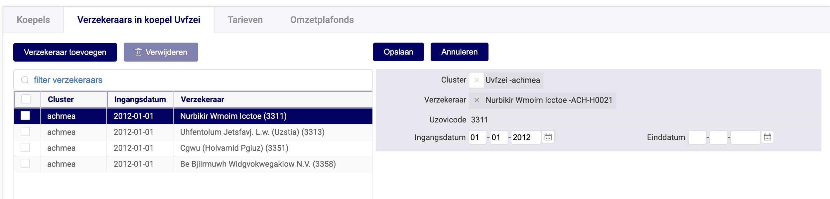Open the Einddatum calendar picker icon
This screenshot has width=830, height=199.
click(767, 137)
